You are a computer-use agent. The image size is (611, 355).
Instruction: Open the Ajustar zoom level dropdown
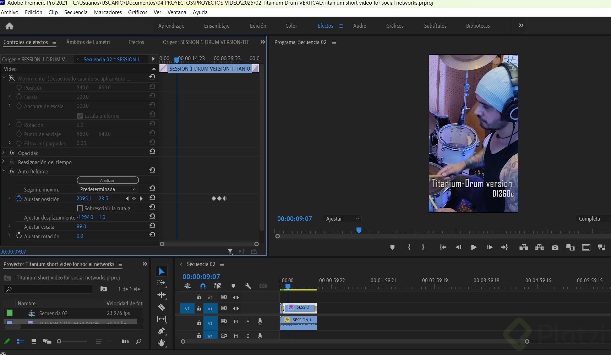click(343, 219)
